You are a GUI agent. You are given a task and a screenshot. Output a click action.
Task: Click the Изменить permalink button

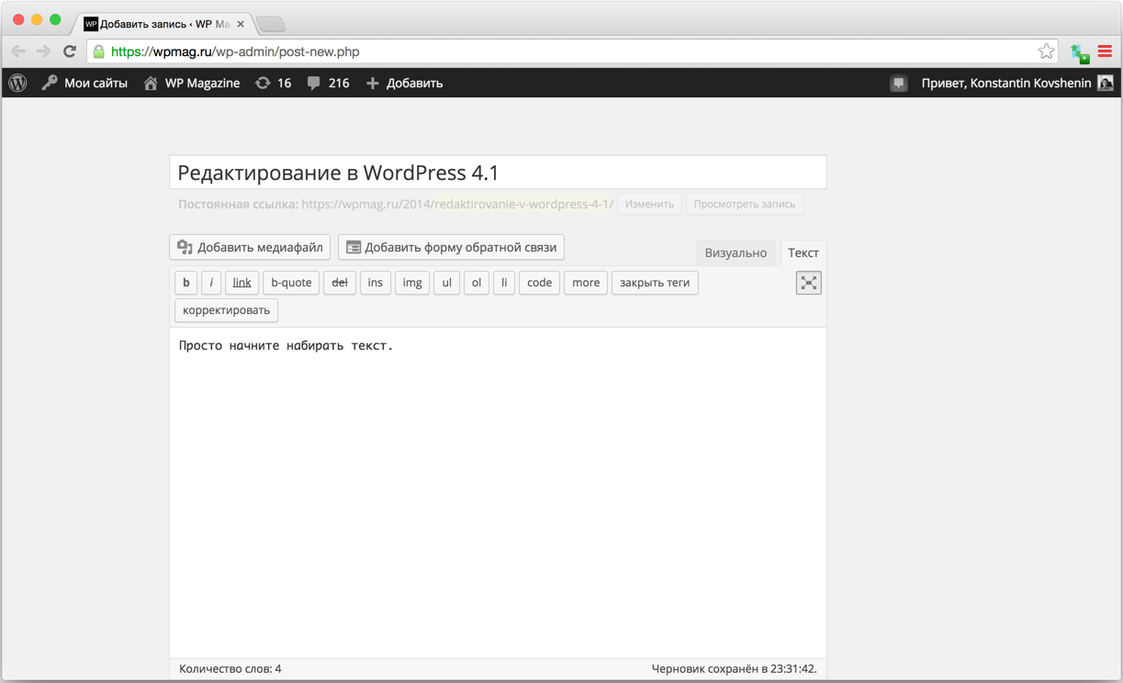[x=650, y=204]
